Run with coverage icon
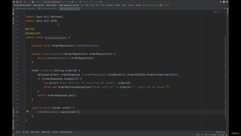Screen dimensions: 241x136 pyautogui.click(x=72, y=2)
